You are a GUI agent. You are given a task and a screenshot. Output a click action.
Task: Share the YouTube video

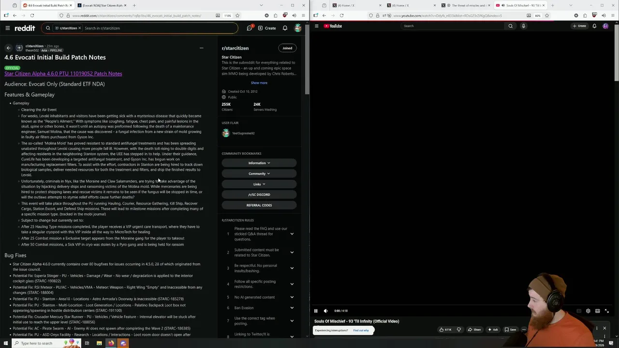point(474,330)
